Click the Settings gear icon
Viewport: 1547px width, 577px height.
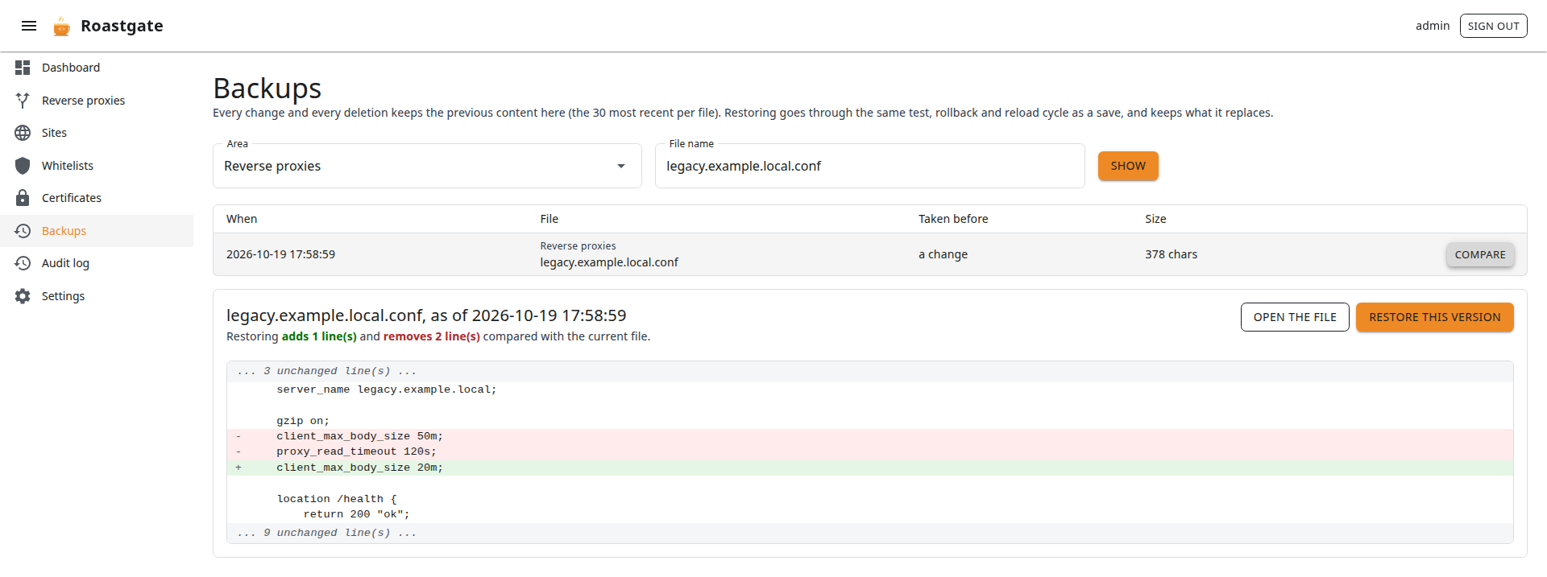tap(23, 296)
